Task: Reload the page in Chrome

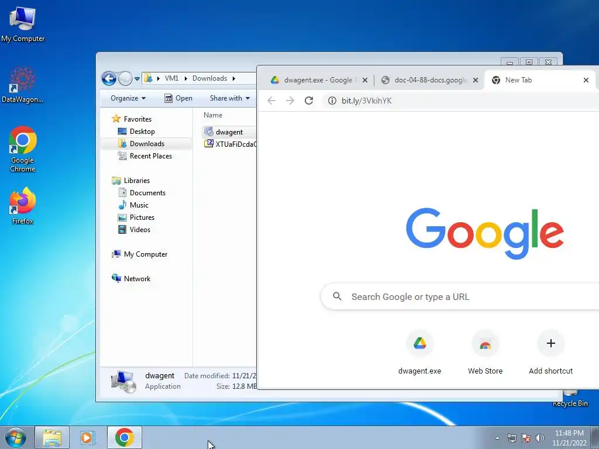Action: pyautogui.click(x=309, y=101)
